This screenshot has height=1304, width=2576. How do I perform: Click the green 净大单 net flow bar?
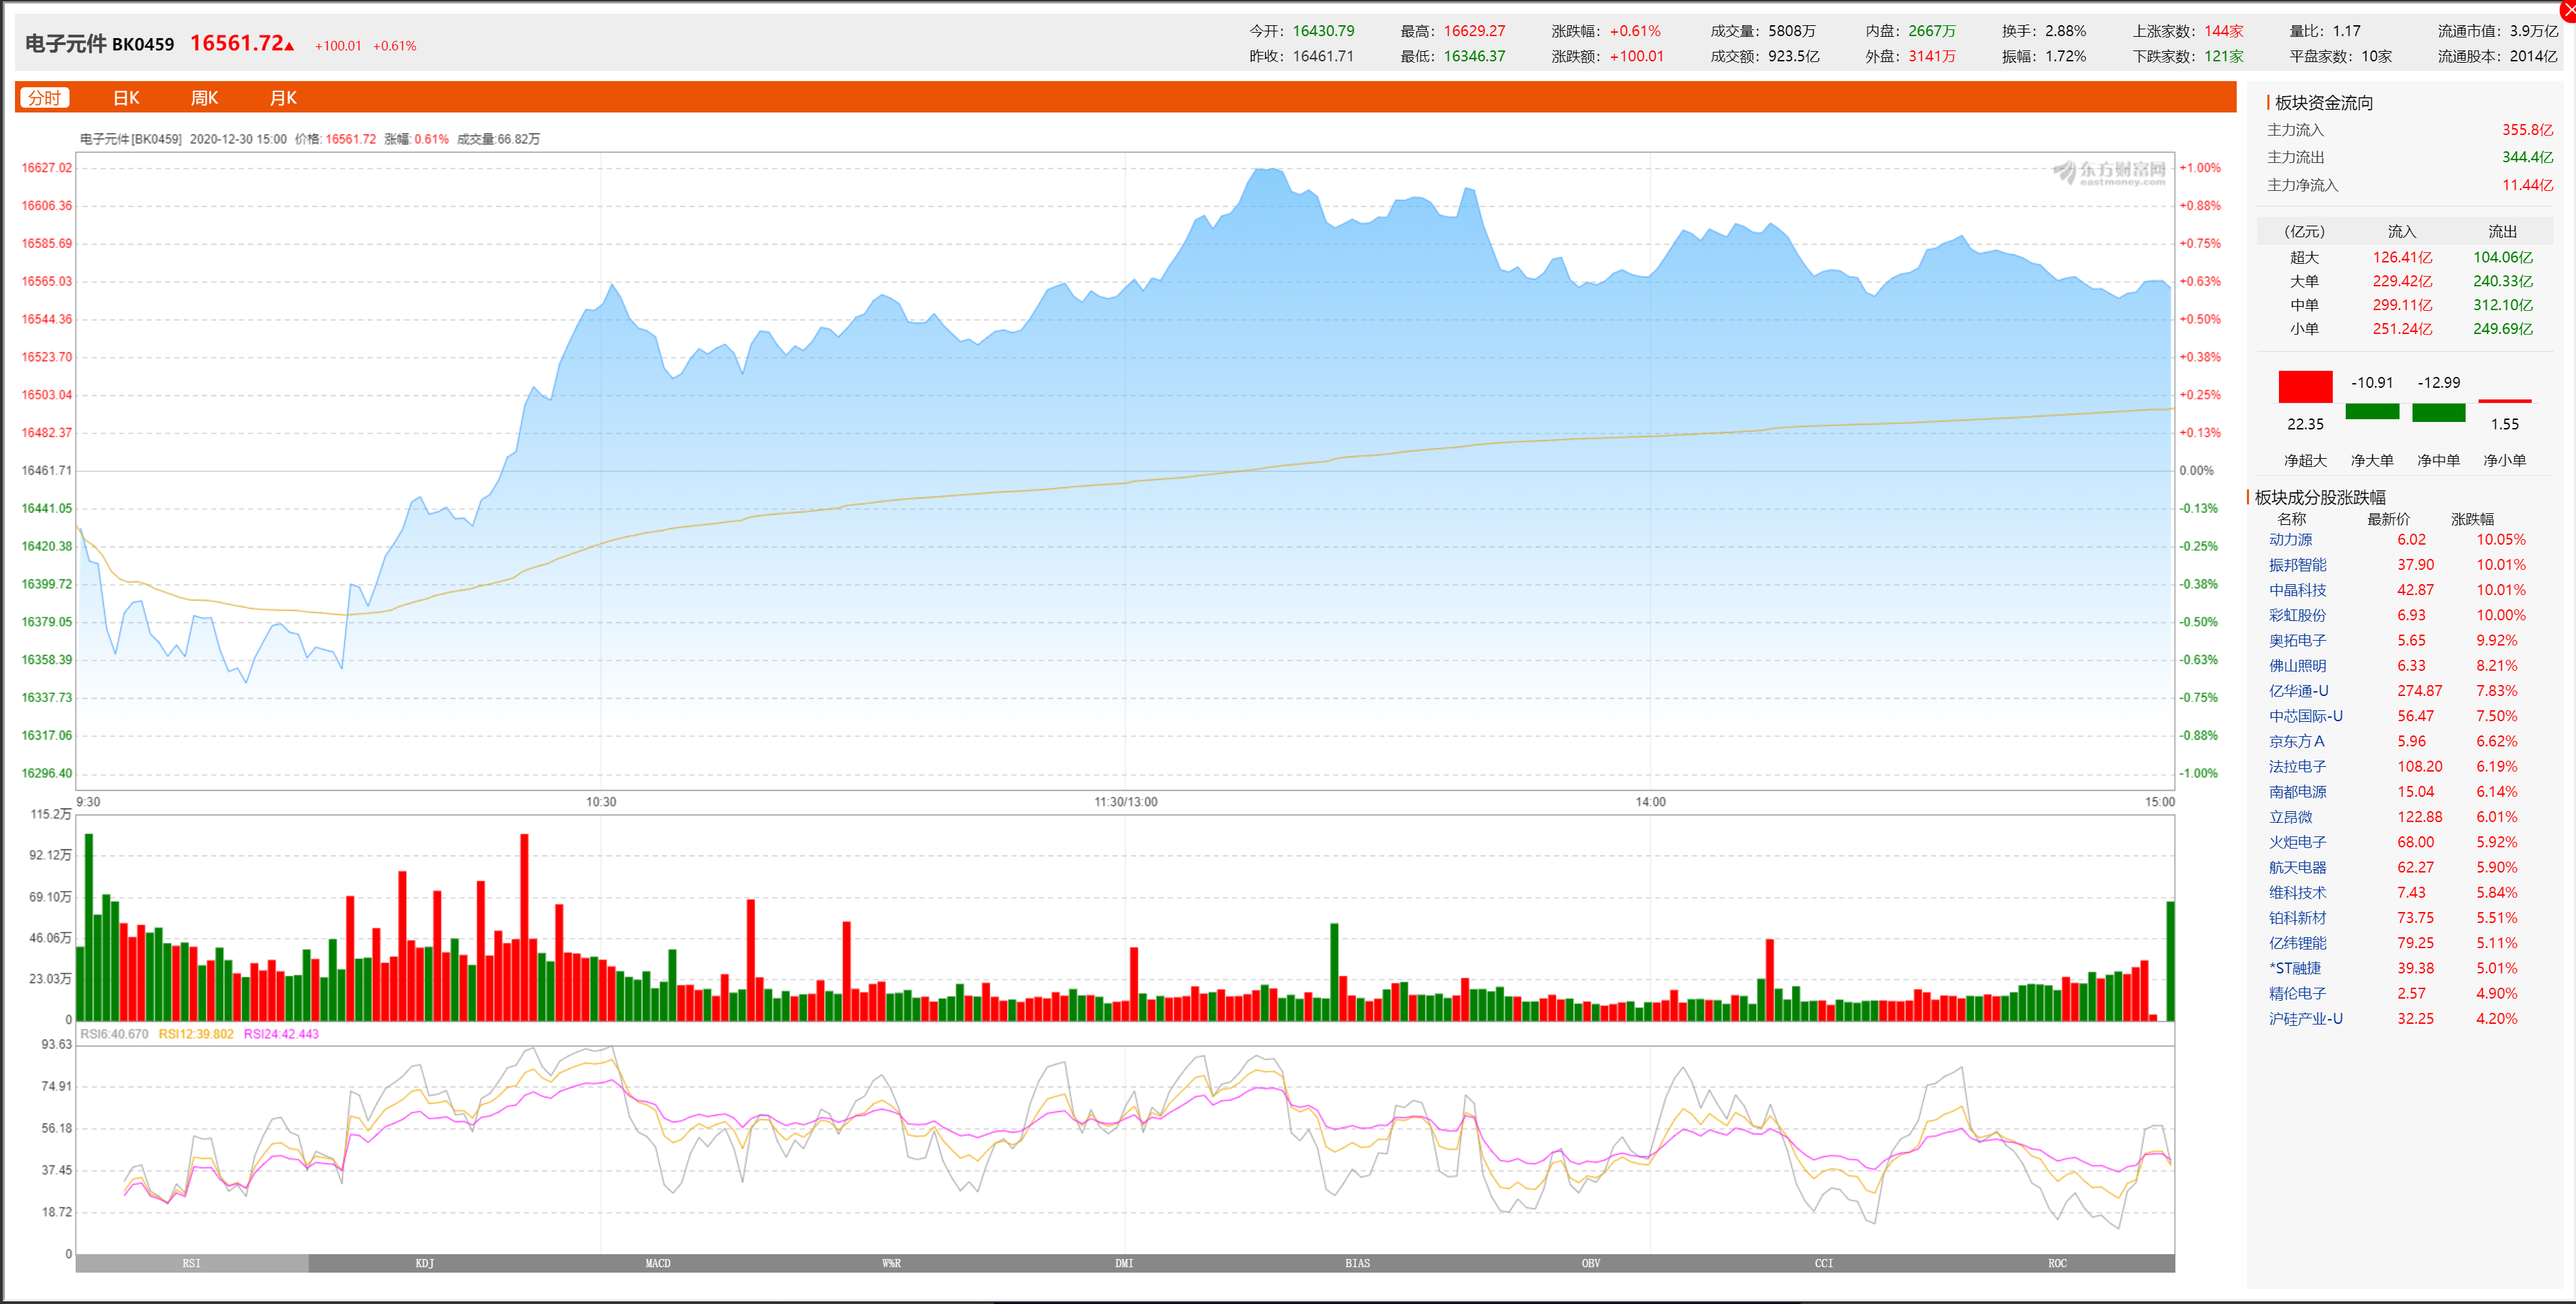click(2372, 411)
